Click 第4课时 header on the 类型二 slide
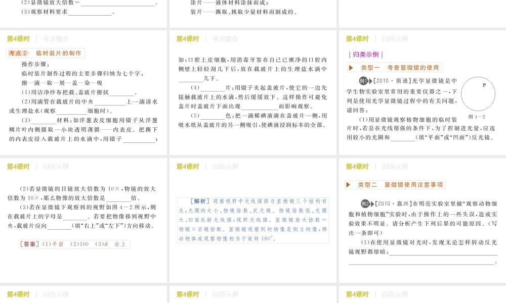The image size is (506, 303). 357,167
